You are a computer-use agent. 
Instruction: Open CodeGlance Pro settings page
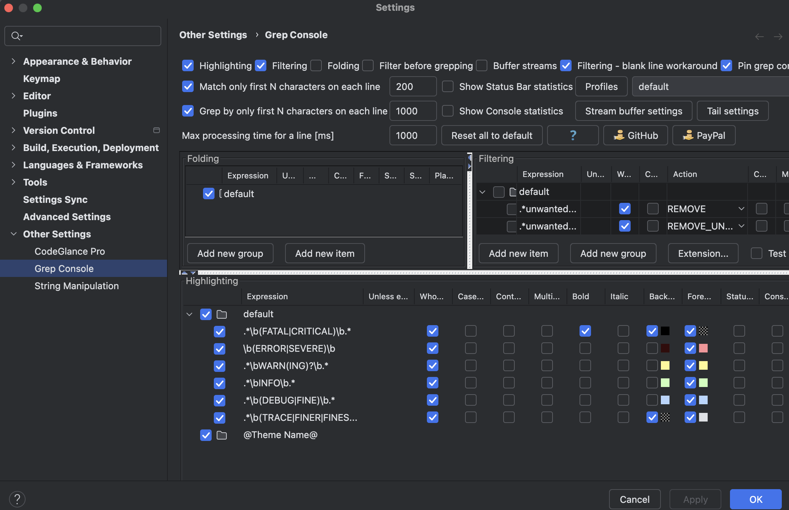click(69, 251)
